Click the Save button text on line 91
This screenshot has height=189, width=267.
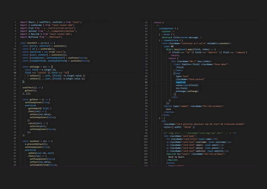[x=169, y=109]
